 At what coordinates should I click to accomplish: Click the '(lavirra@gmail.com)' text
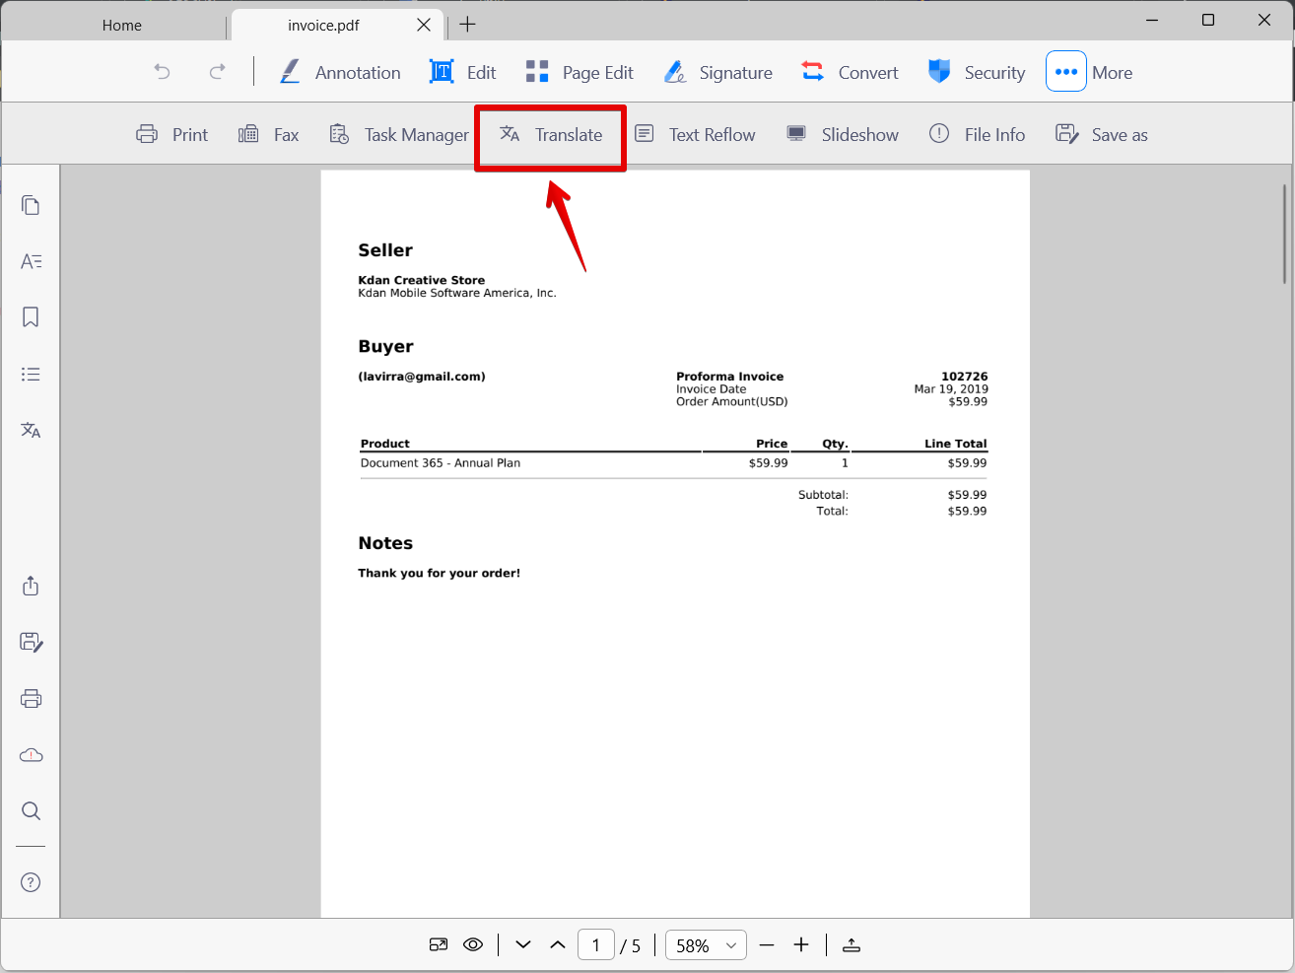(x=422, y=377)
